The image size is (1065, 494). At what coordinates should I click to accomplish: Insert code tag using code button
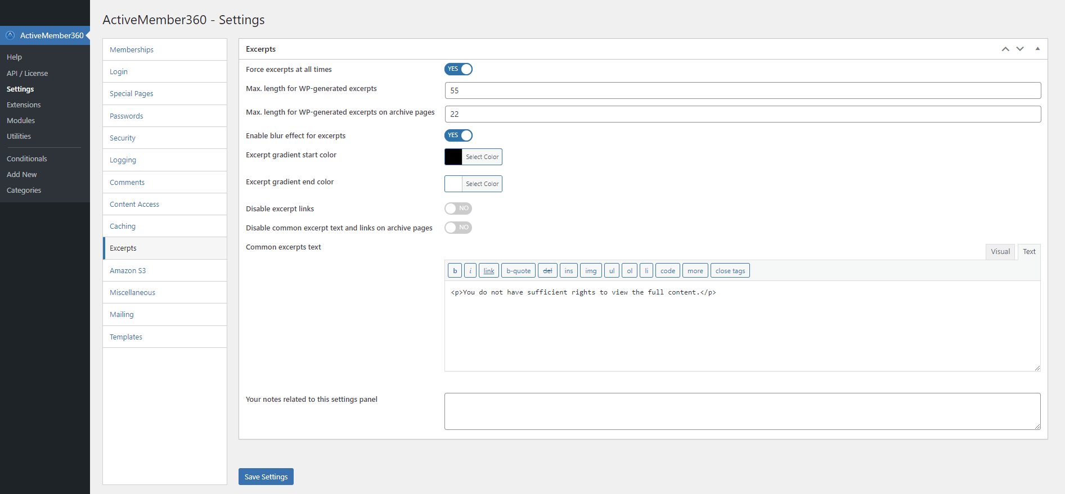668,270
